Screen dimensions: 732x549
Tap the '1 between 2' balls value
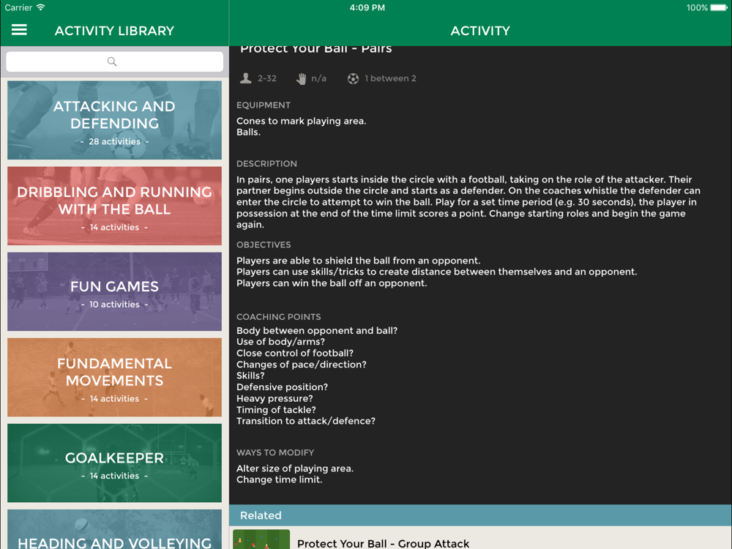390,78
